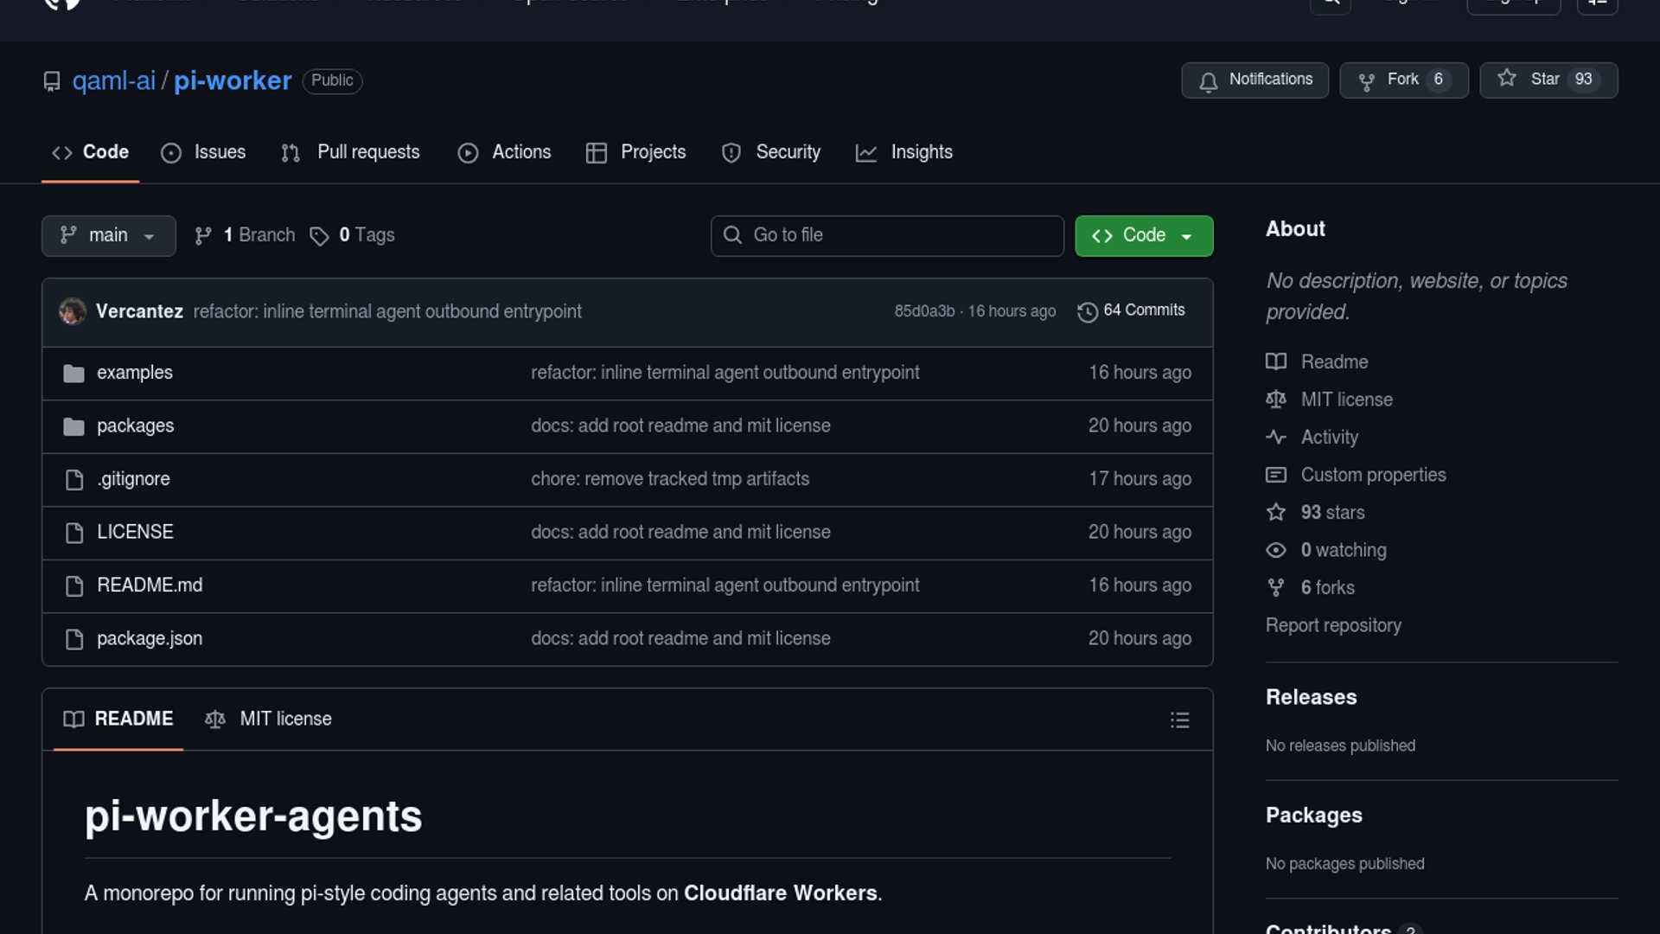This screenshot has height=934, width=1660.
Task: Click the MIT license scale icon in About
Action: point(1275,400)
